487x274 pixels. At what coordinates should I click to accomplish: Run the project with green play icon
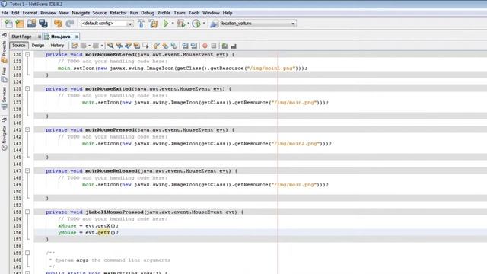coord(166,24)
